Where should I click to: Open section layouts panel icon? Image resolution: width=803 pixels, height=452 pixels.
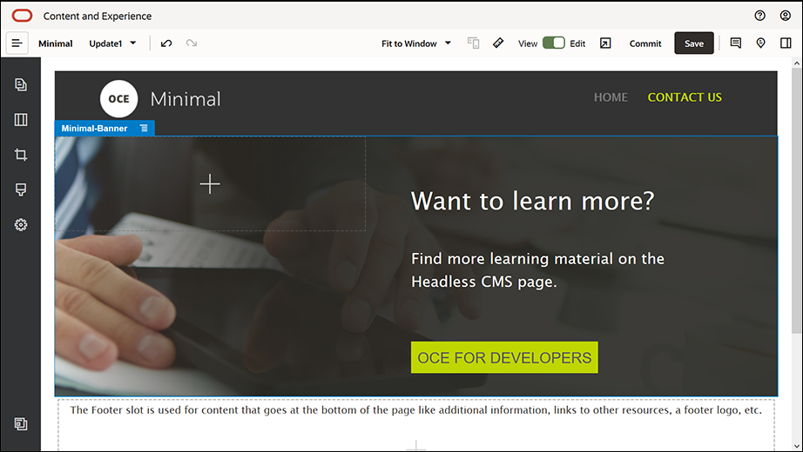tap(21, 120)
